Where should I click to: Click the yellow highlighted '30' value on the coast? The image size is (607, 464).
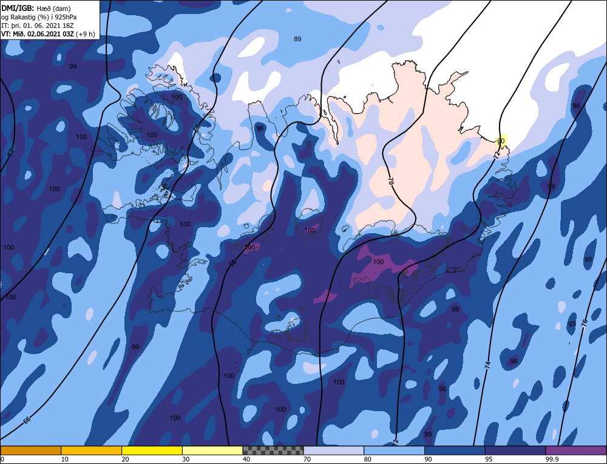tap(501, 140)
